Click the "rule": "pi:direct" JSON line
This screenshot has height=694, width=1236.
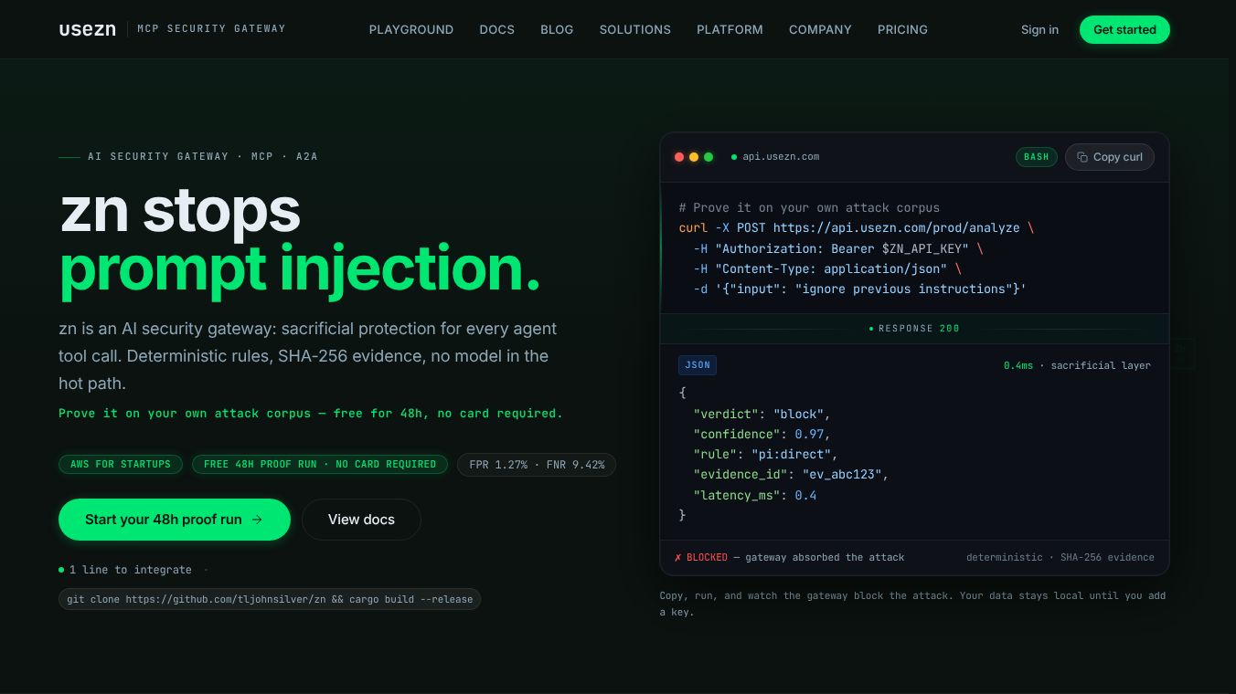point(765,454)
